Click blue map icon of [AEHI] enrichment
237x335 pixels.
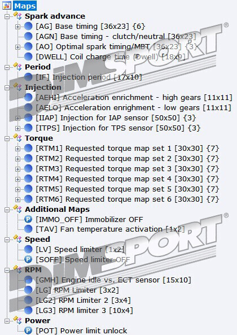[28, 97]
